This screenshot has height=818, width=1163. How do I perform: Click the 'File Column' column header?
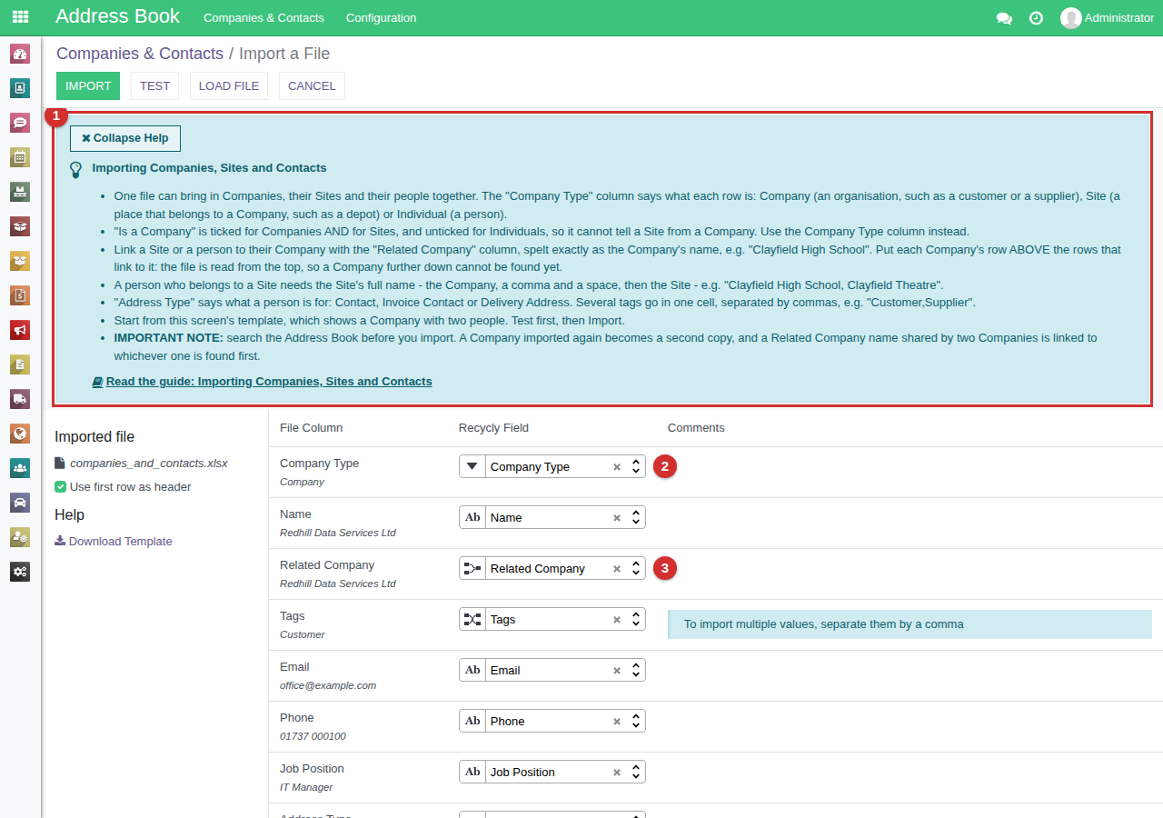click(312, 427)
